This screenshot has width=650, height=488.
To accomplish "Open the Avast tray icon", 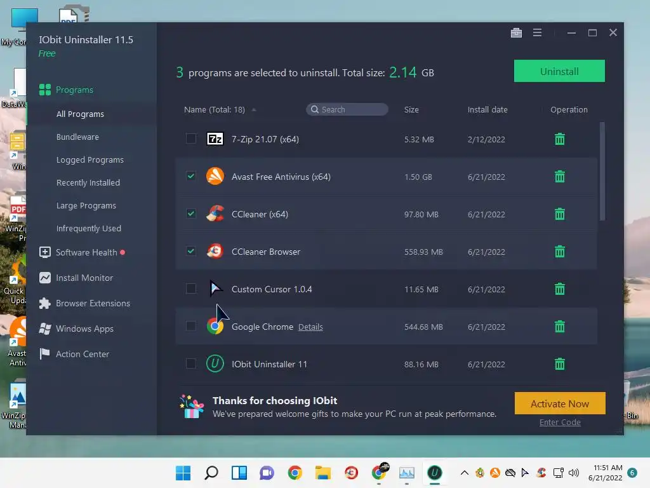I will (495, 473).
